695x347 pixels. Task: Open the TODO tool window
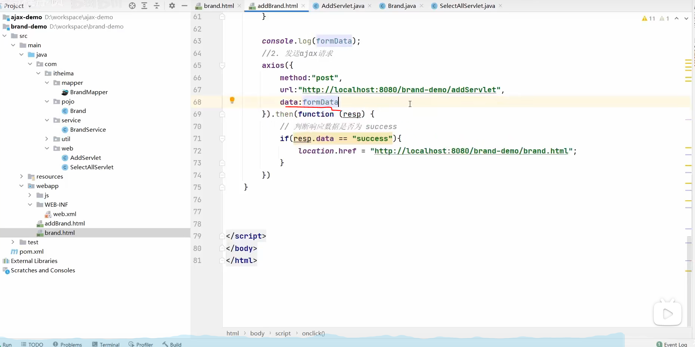32,344
